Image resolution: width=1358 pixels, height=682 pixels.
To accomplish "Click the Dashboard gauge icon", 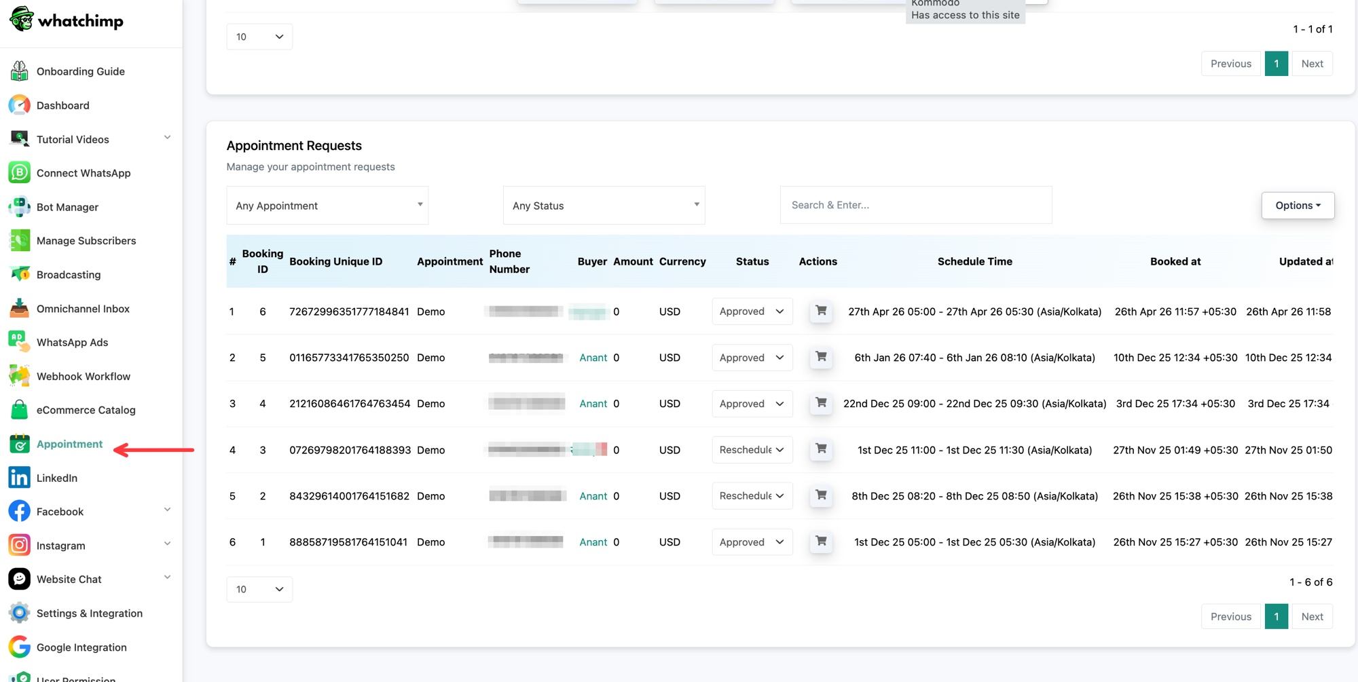I will [x=20, y=105].
